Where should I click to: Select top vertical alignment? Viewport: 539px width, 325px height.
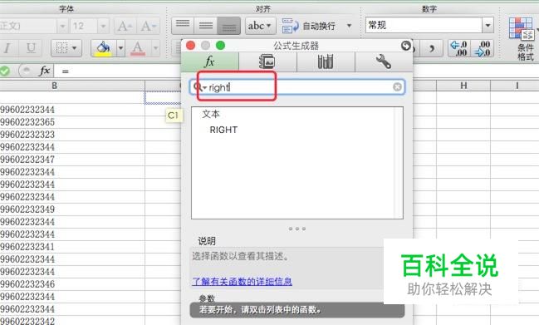tap(183, 26)
